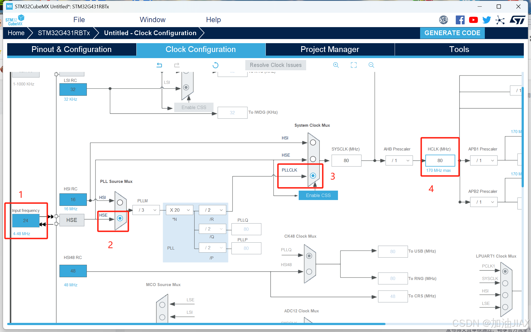
Task: Click the HCLK (MHz) value field
Action: [440, 160]
